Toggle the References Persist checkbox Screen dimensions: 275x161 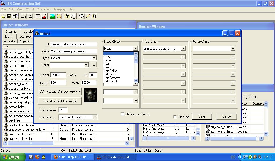tap(122, 114)
